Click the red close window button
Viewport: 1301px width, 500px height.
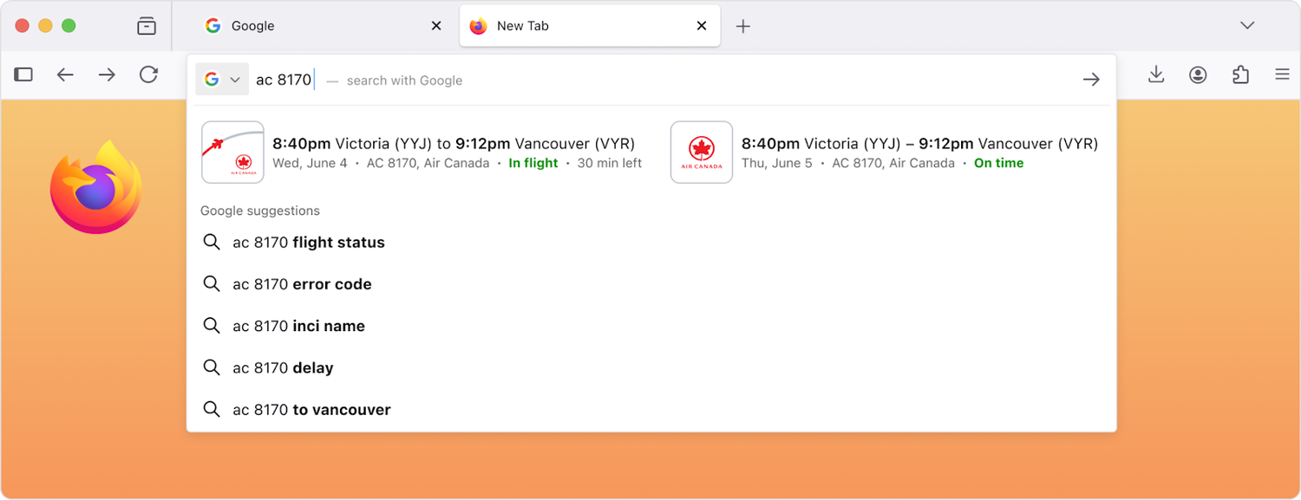(x=23, y=26)
